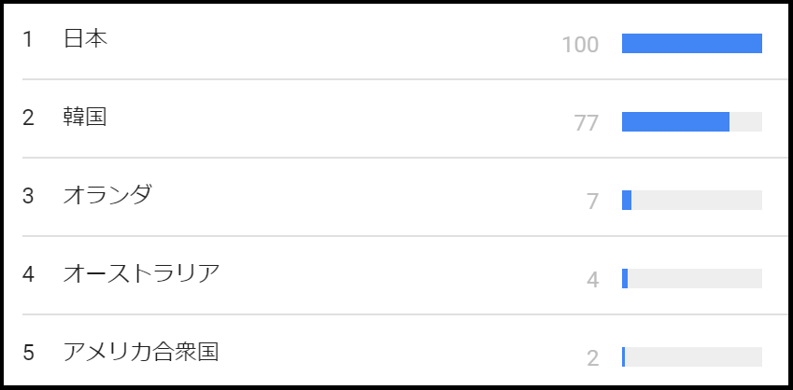This screenshot has width=793, height=390.
Task: Choose the オーストラリア region name
Action: point(141,274)
